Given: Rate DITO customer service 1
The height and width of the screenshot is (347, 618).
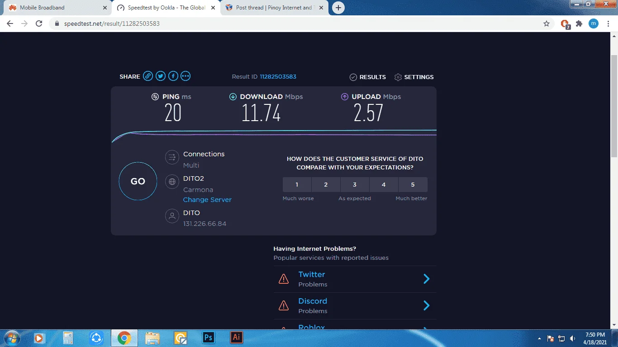Looking at the screenshot, I should click(x=297, y=184).
